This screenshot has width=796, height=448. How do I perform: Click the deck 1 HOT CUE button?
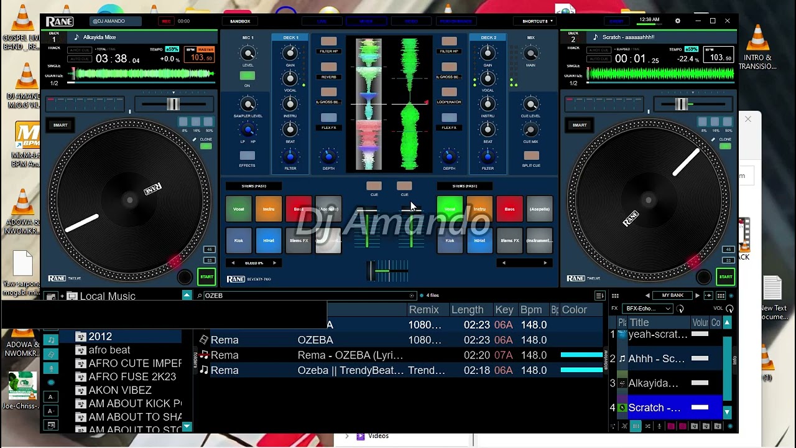(79, 50)
